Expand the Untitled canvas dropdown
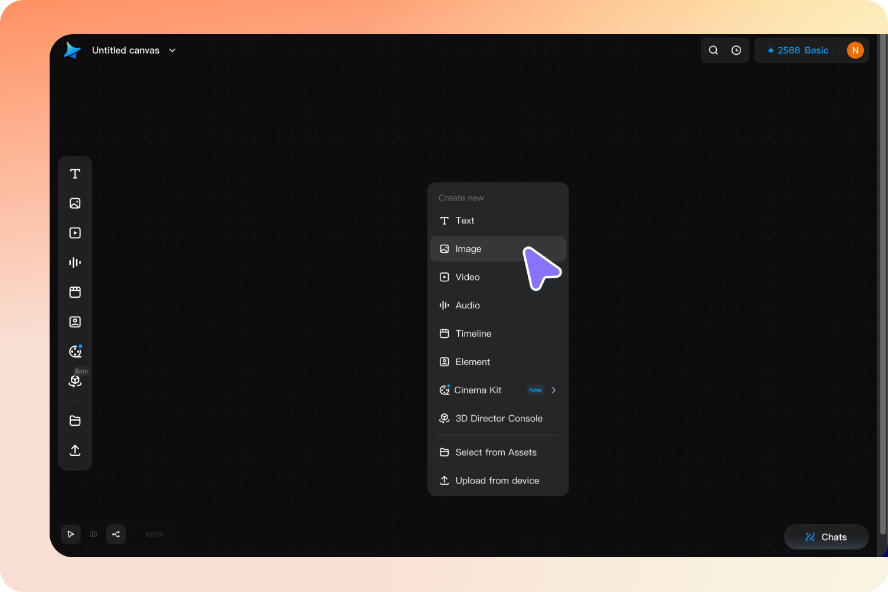The image size is (888, 592). (x=172, y=50)
